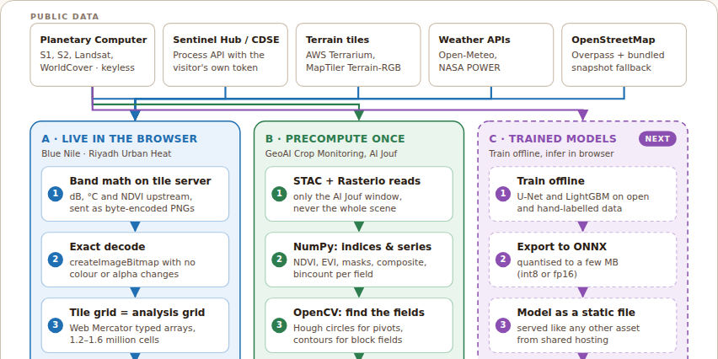Click 'GeoAI Crop Monitoring, Al Jouf' subtitle
718x359 pixels.
click(331, 154)
